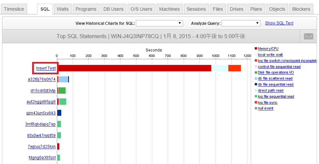Select the SQL tab
This screenshot has height=164, width=319.
pos(45,9)
